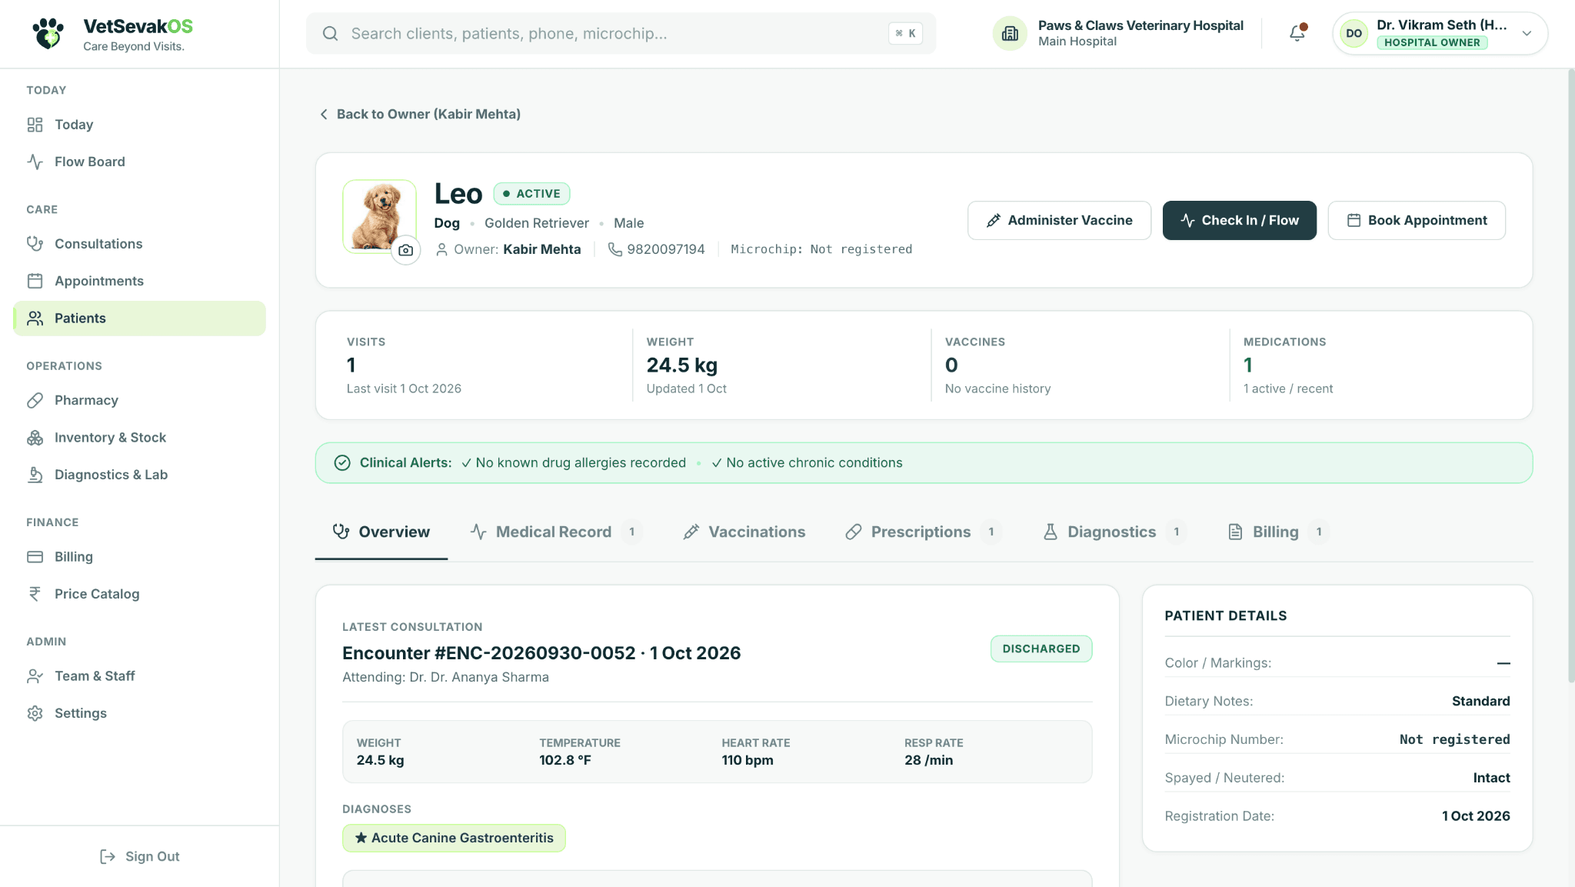Click the Inventory & Stock boxes icon
The width and height of the screenshot is (1575, 887).
tap(35, 438)
